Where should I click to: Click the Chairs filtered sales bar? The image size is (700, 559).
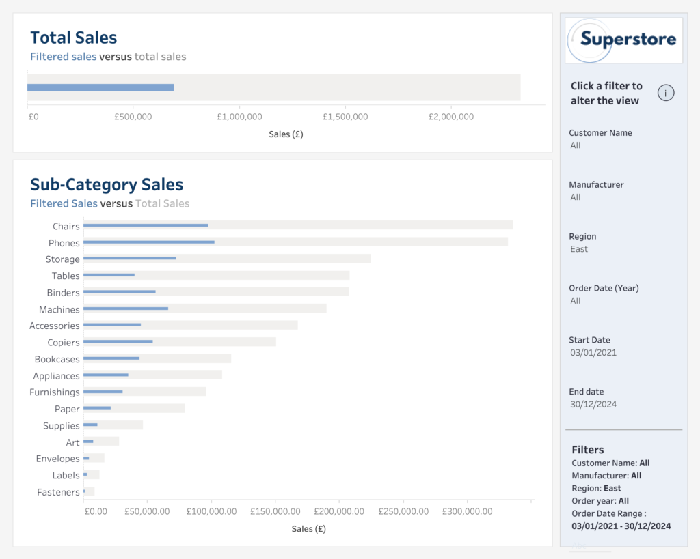coord(146,225)
